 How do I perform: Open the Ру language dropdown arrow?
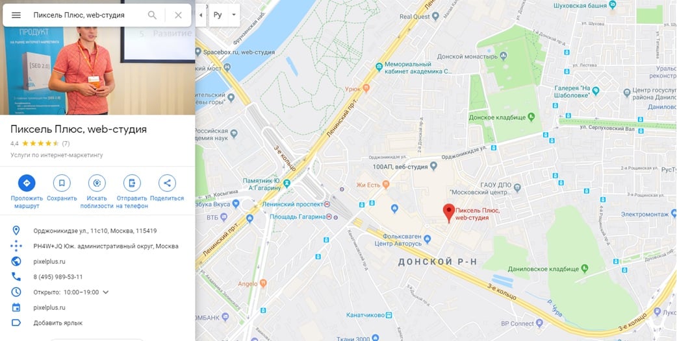click(234, 15)
